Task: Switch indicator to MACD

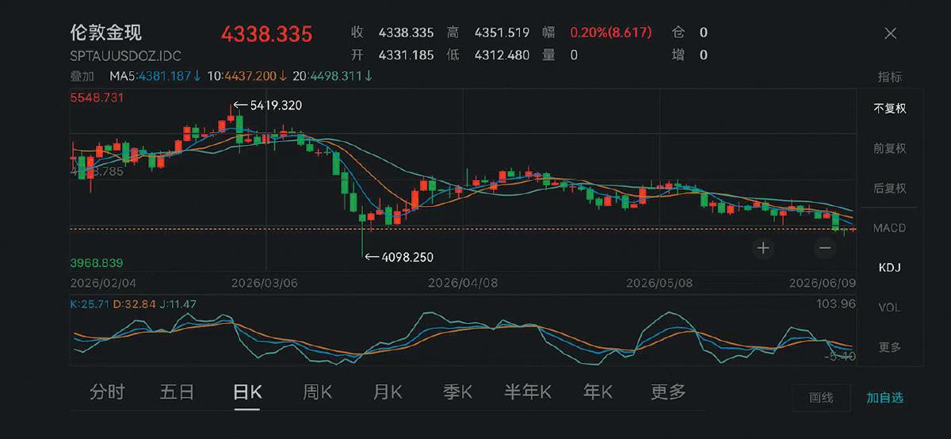Action: point(890,228)
